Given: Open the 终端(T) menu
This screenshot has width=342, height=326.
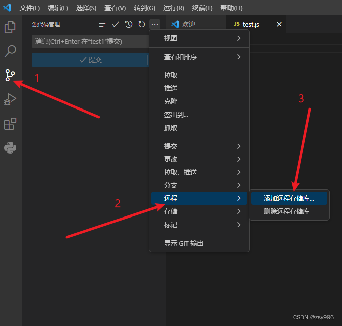Looking at the screenshot, I should coord(202,8).
